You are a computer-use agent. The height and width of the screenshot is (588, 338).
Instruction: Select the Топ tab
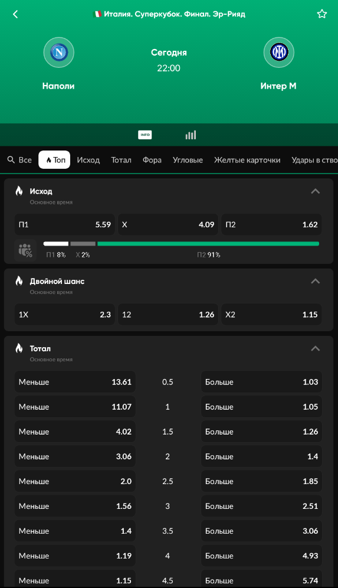click(x=54, y=160)
